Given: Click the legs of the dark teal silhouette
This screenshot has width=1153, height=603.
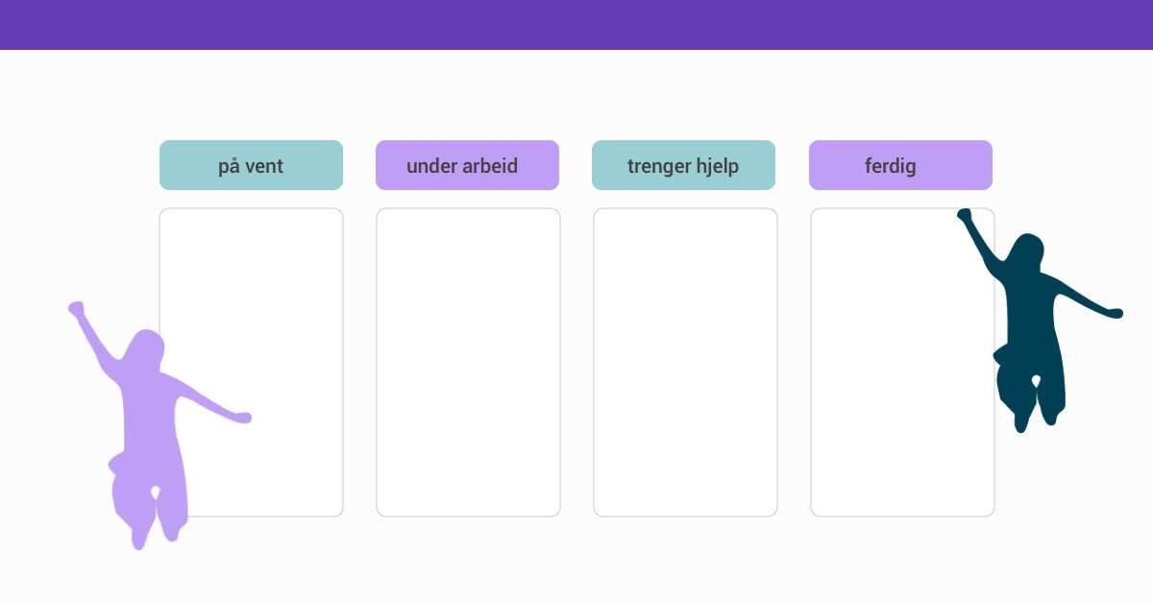Looking at the screenshot, I should point(1033,394).
